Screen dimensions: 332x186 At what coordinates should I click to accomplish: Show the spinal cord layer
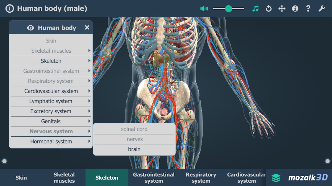tap(134, 129)
